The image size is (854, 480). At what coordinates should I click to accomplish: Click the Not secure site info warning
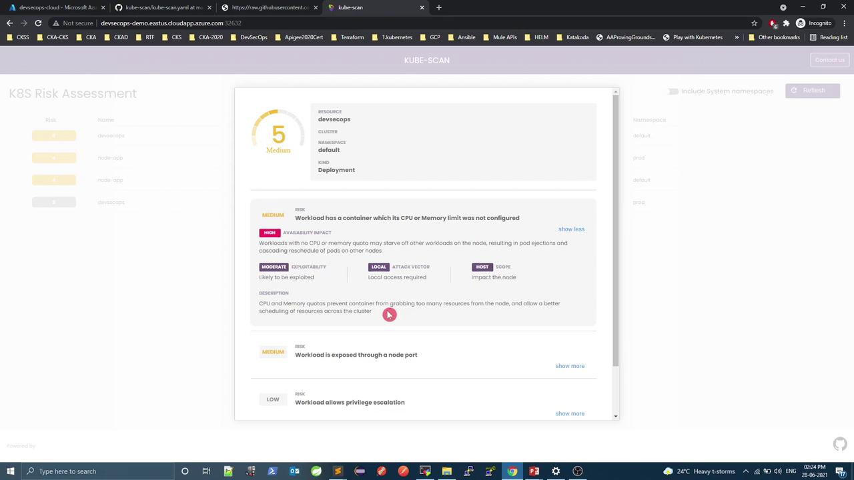74,23
